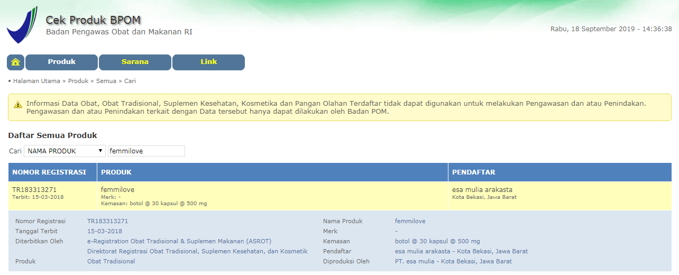Click the Halaman Utama breadcrumb link

tap(36, 81)
